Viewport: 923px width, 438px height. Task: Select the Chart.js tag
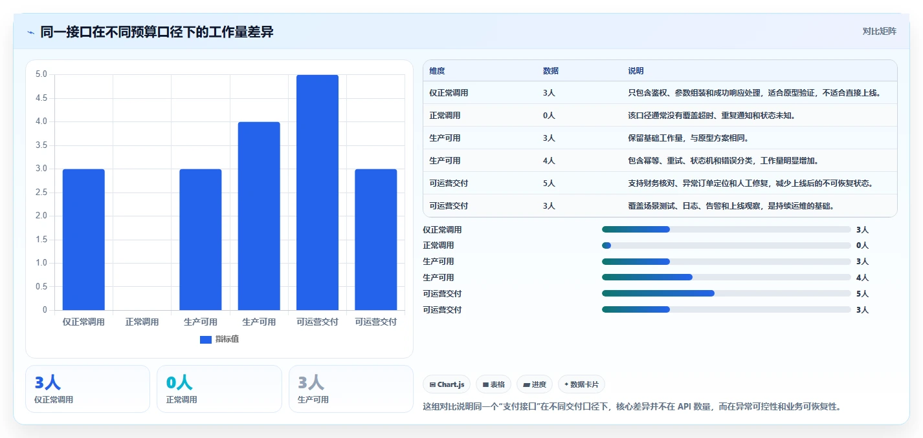pos(447,384)
